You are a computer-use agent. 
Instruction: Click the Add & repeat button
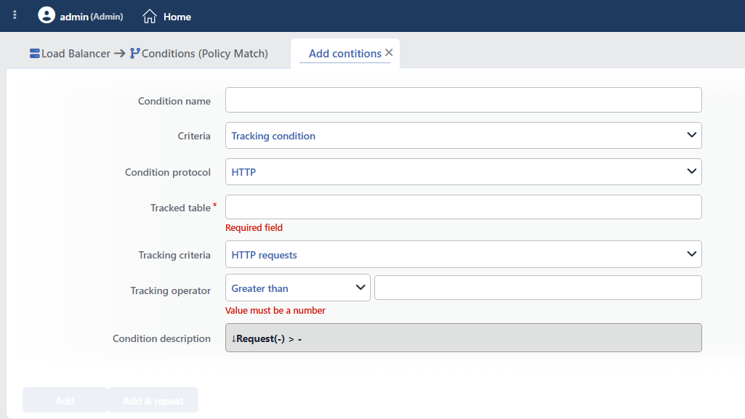coord(153,401)
